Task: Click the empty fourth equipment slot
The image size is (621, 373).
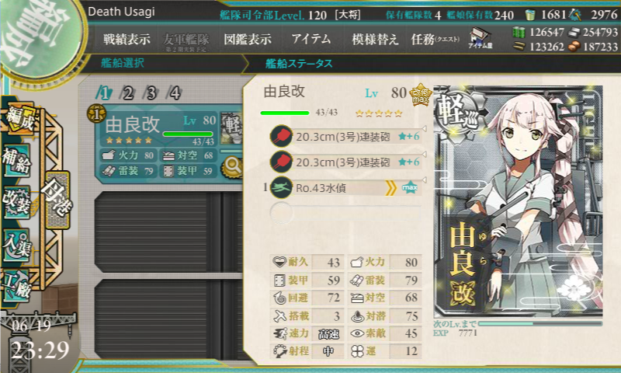Action: [x=345, y=212]
